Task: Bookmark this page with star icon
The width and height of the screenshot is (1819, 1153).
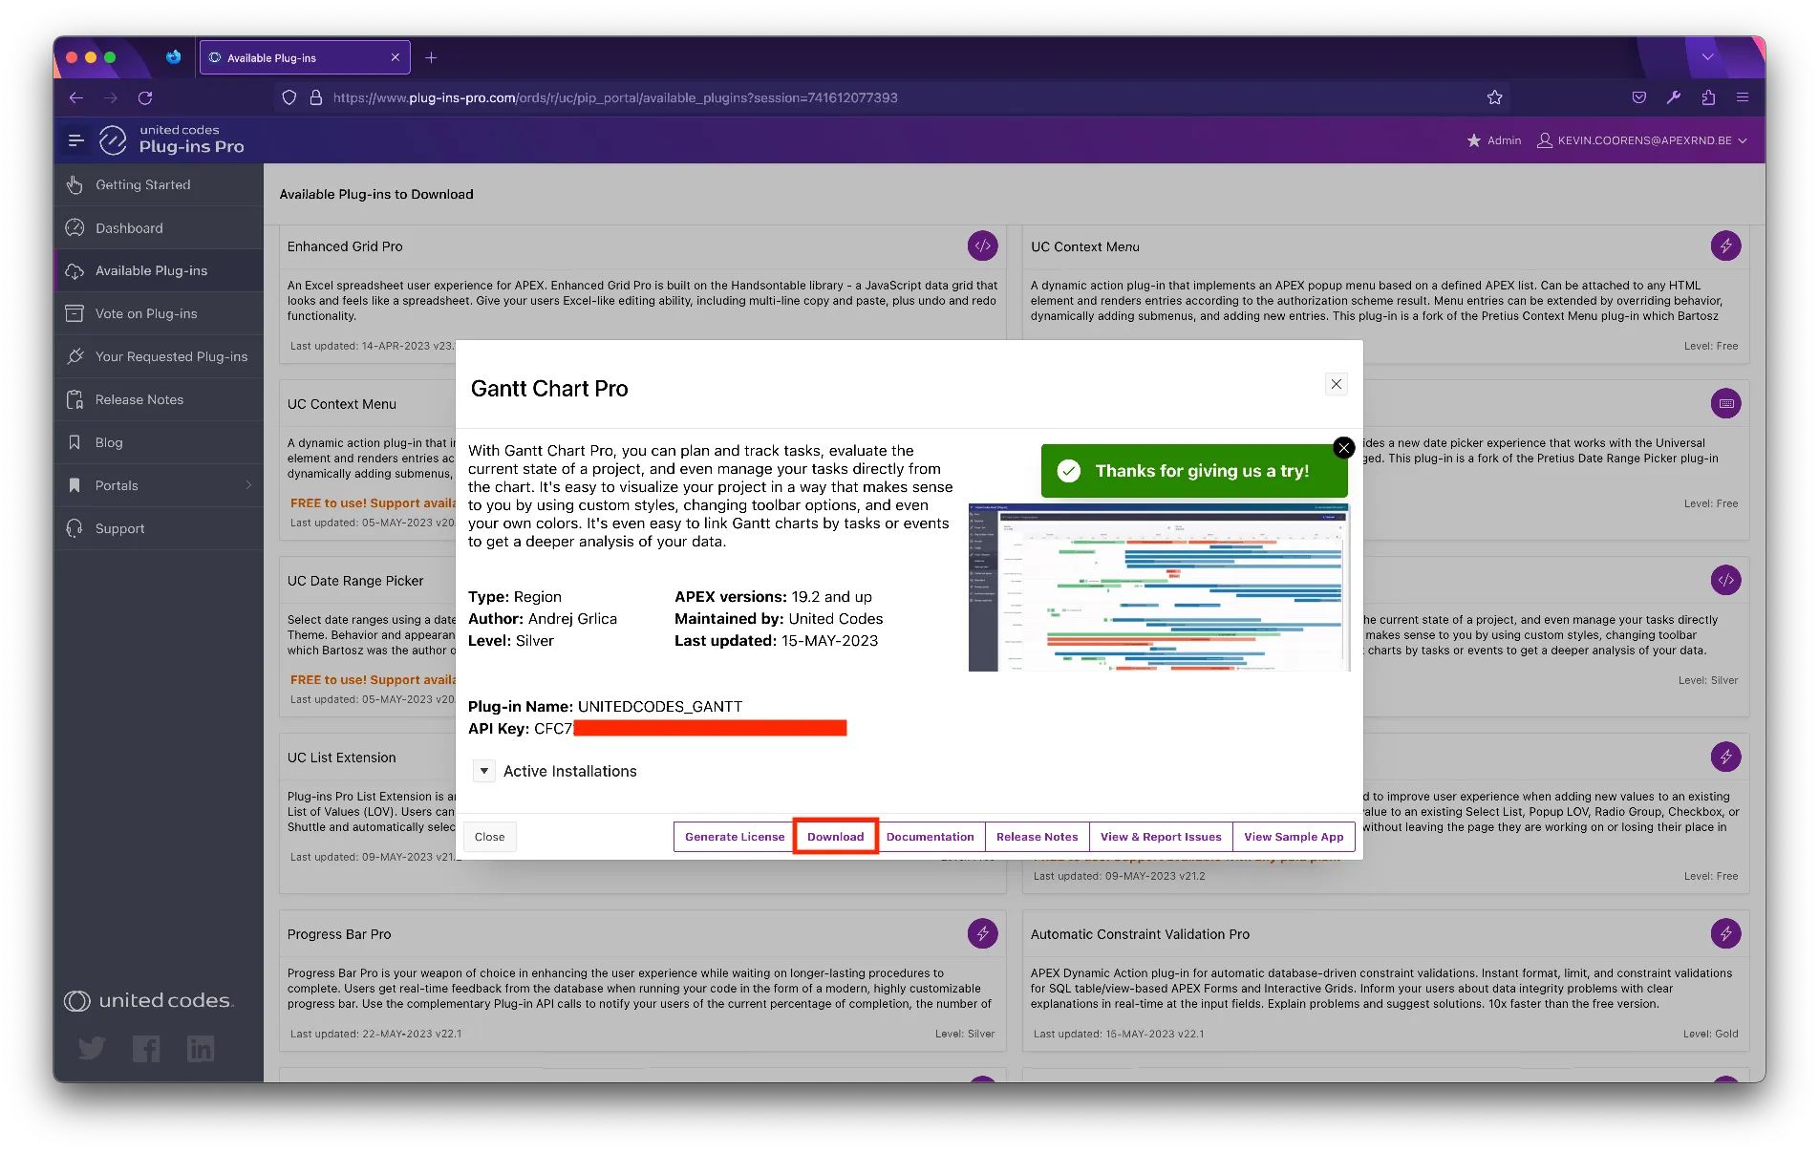Action: point(1494,97)
